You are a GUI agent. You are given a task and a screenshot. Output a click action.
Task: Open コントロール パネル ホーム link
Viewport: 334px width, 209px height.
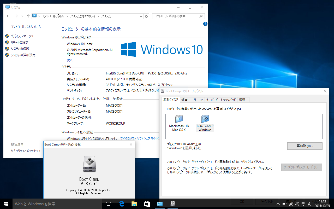tap(26, 27)
